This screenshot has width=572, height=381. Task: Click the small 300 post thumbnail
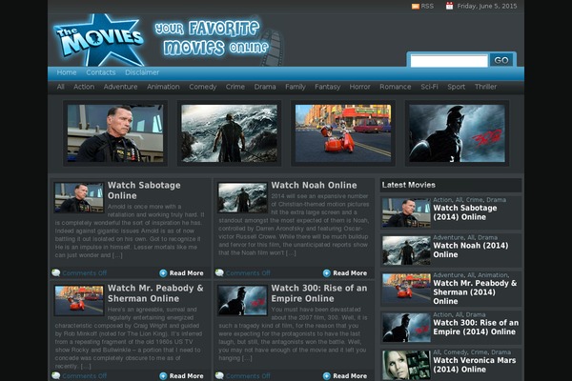pos(242,300)
